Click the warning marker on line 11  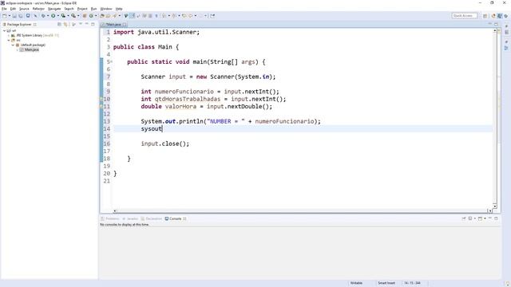(101, 106)
